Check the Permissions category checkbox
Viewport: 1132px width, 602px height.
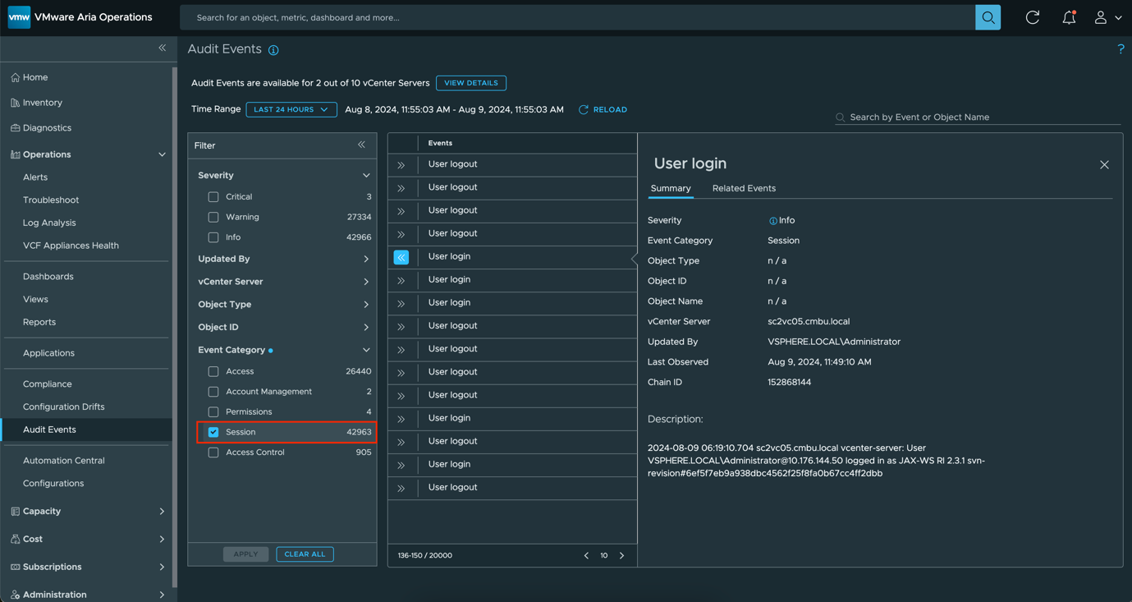(x=213, y=411)
